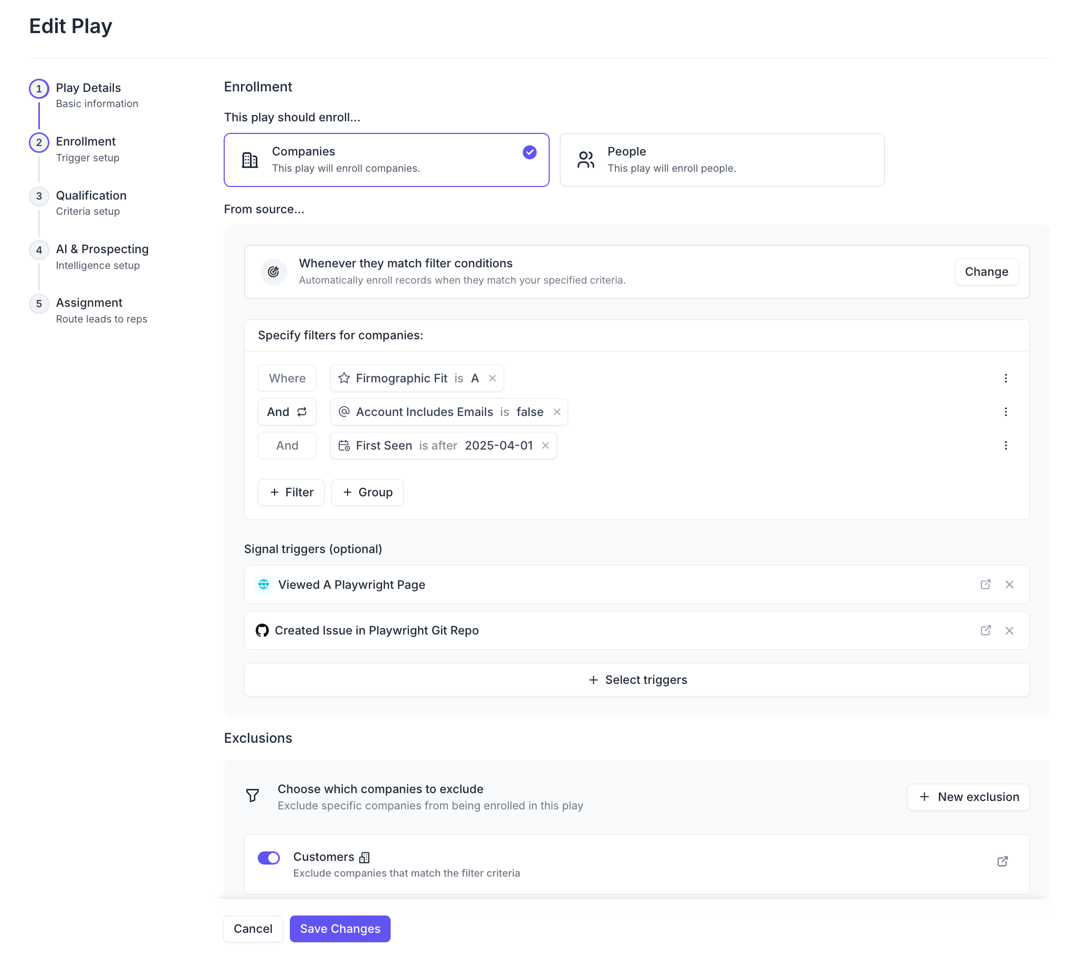This screenshot has height=957, width=1091.
Task: Remove Created Issue in Playwright trigger
Action: (x=1009, y=631)
